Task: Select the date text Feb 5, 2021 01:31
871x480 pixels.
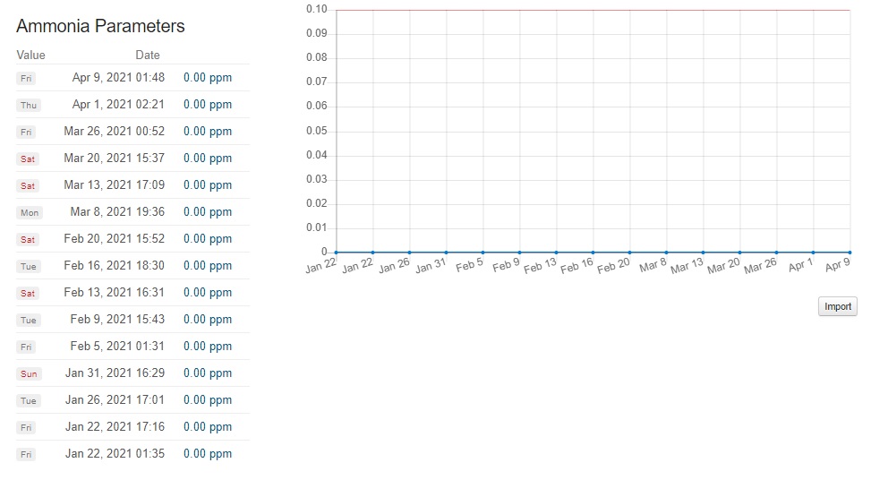Action: pos(117,346)
